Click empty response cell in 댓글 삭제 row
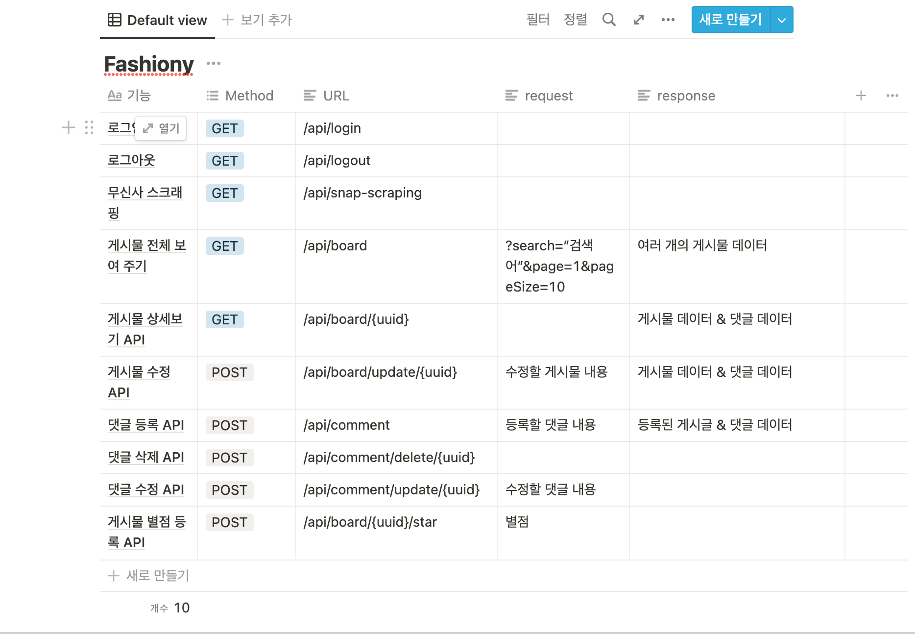 737,458
